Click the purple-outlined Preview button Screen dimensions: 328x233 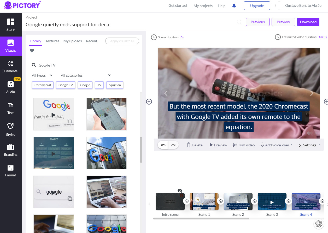283,22
